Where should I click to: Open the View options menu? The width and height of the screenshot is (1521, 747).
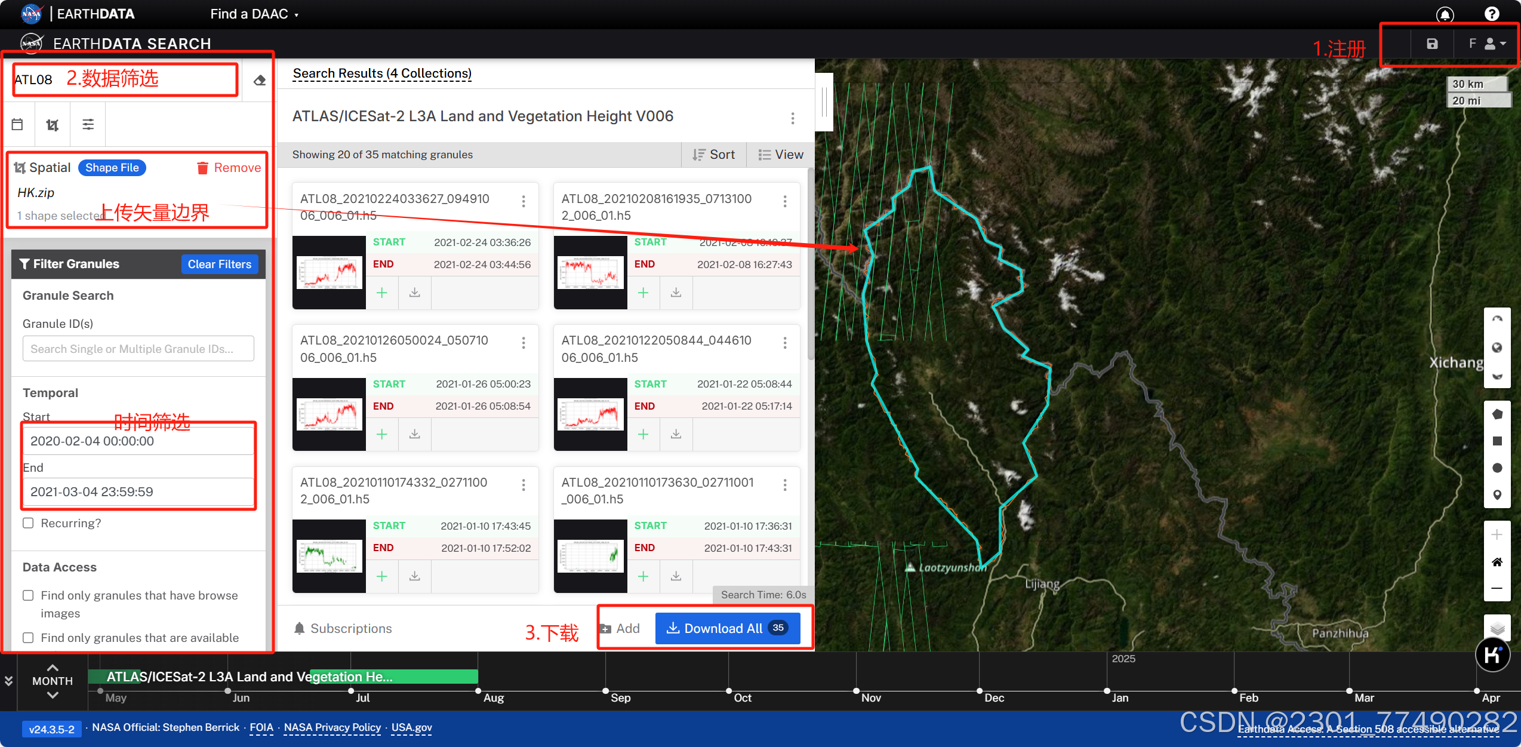(x=781, y=155)
